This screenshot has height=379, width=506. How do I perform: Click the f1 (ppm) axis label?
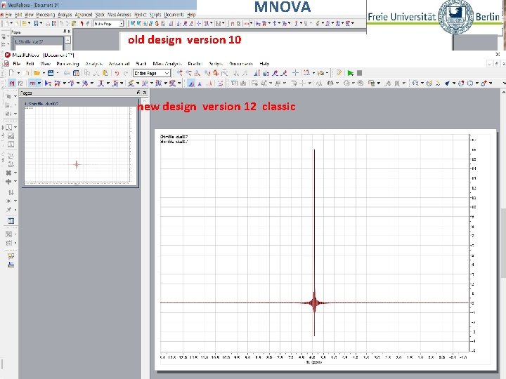click(314, 362)
